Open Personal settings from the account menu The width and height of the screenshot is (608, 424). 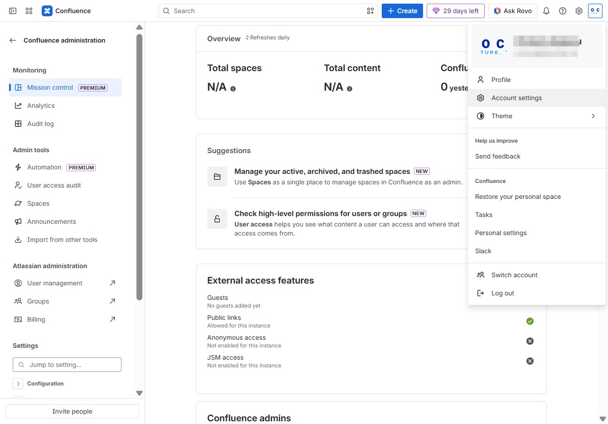click(x=537, y=233)
